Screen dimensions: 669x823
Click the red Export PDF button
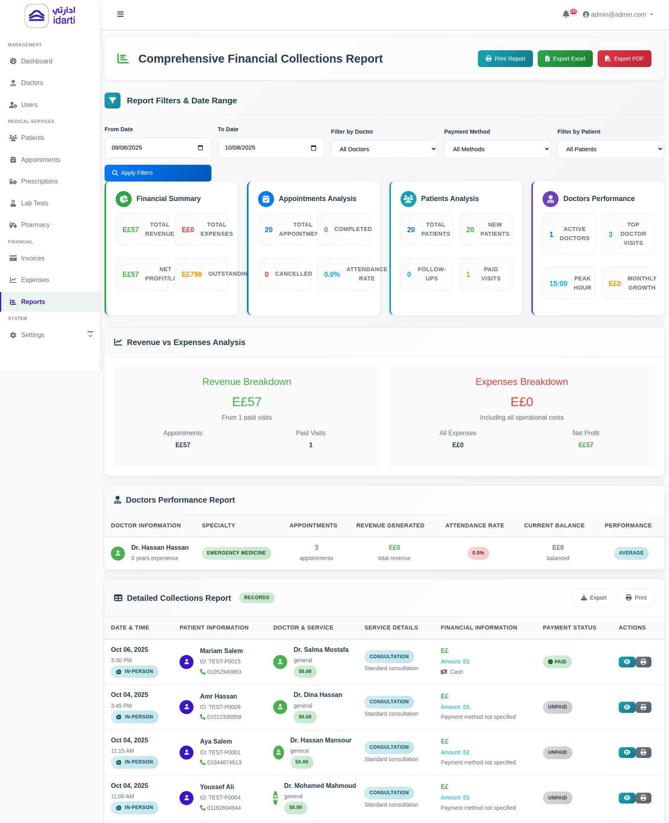624,59
